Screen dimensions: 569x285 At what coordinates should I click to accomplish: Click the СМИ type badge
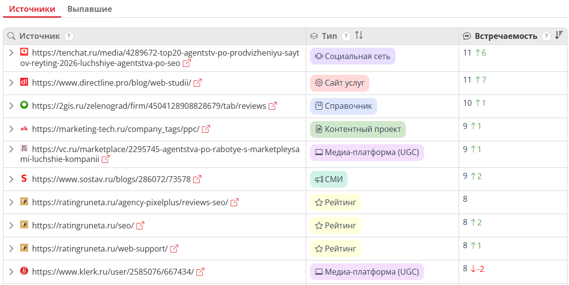coord(329,180)
